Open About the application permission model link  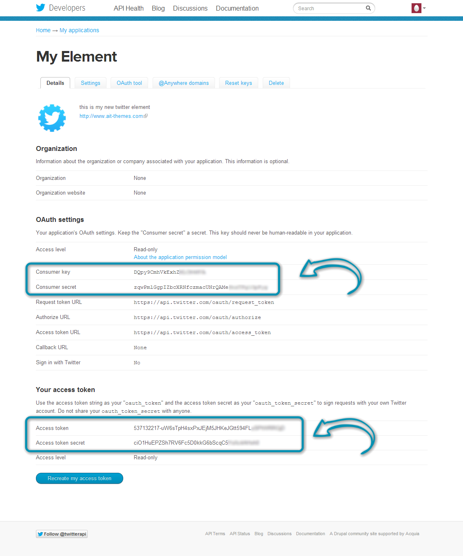pyautogui.click(x=180, y=257)
